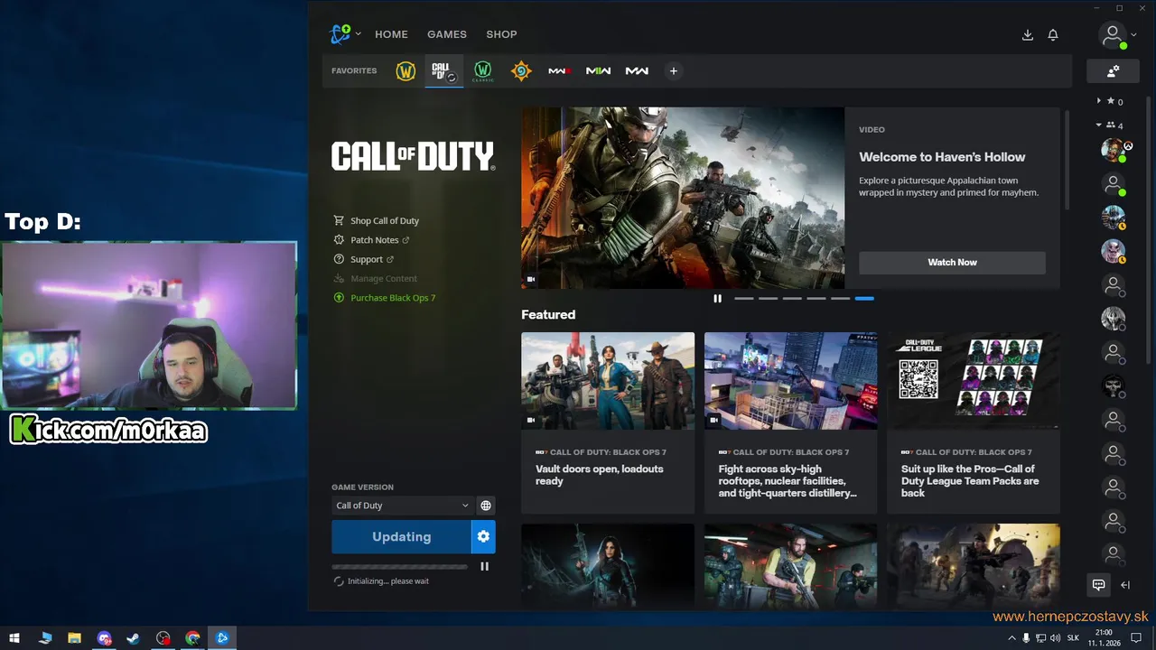Open the region globe next to game version
Viewport: 1156px width, 650px height.
(486, 506)
